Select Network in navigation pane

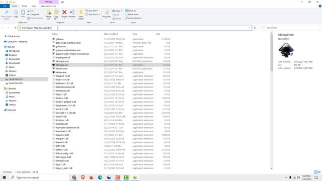(12, 110)
